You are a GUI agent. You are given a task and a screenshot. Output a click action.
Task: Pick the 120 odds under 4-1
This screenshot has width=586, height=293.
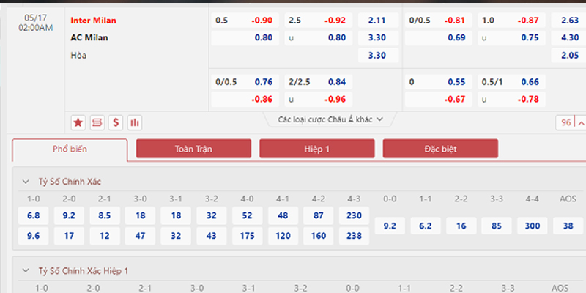283,236
